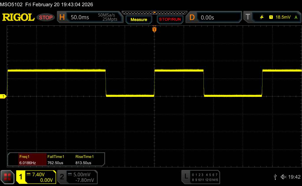Select the channel 1 ground level marker
Viewport: 302px width, 186px height.
[x=3, y=97]
